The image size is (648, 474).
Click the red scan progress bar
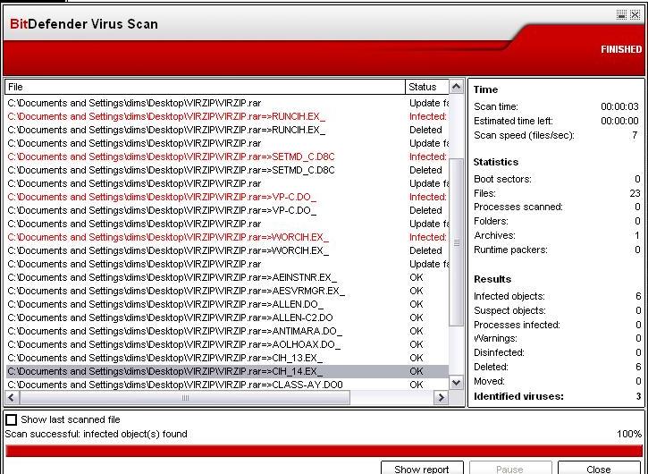click(x=324, y=452)
